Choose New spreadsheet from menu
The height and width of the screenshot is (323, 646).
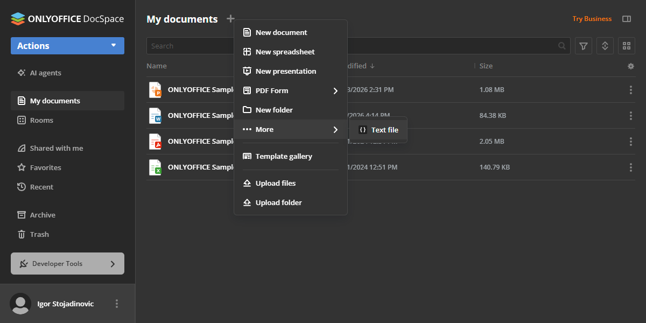(x=291, y=52)
